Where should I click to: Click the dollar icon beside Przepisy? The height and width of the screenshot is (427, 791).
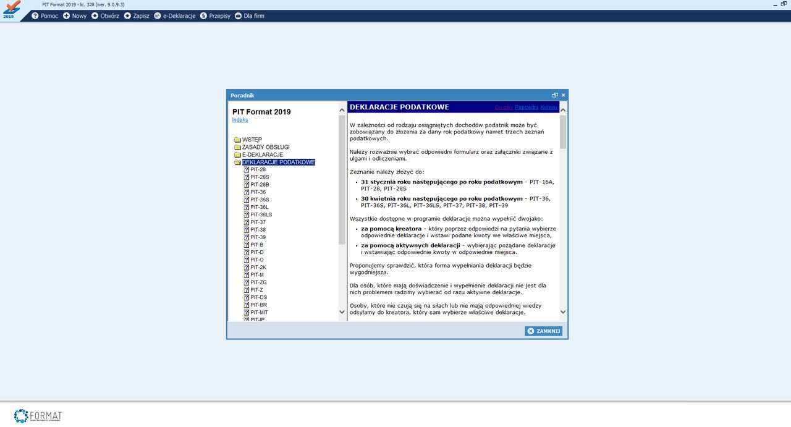click(203, 16)
